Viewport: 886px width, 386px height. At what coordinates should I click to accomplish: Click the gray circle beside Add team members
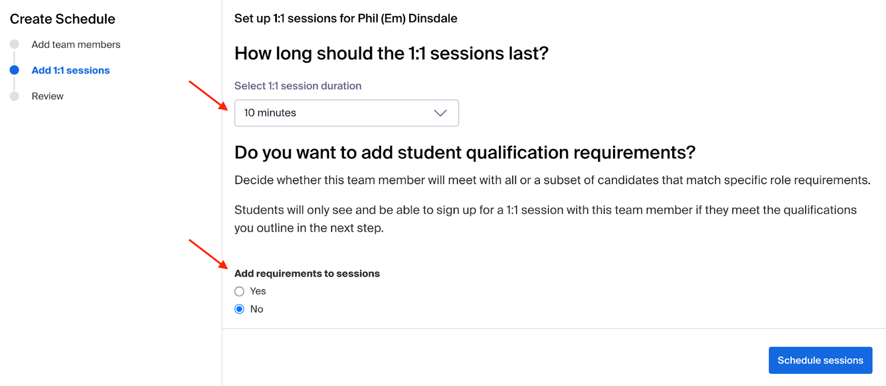click(14, 44)
